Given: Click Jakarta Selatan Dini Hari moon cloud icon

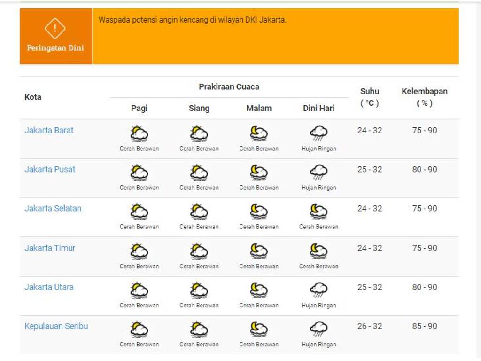Looking at the screenshot, I should [318, 212].
